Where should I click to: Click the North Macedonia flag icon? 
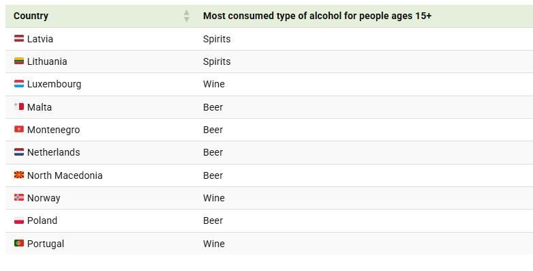19,175
